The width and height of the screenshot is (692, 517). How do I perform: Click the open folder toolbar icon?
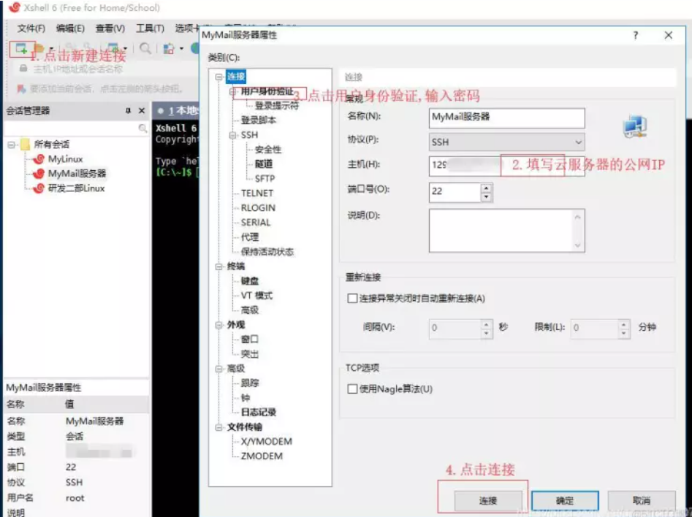click(39, 48)
